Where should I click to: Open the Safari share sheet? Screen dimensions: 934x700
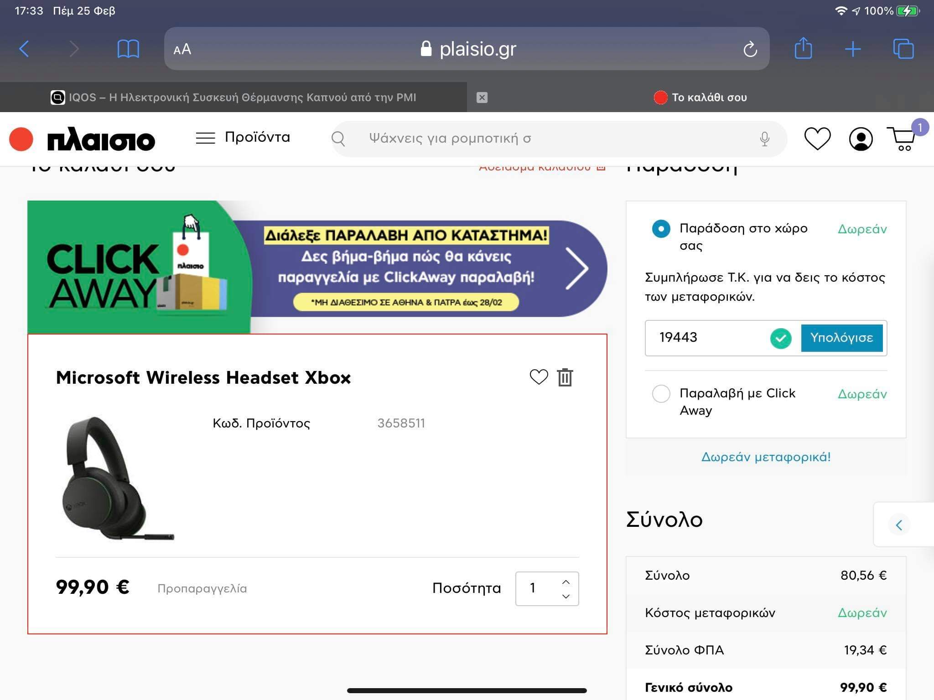coord(803,48)
